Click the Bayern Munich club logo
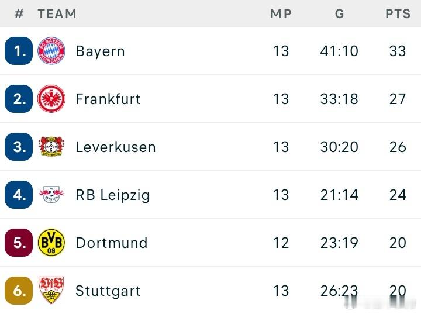 (x=51, y=51)
